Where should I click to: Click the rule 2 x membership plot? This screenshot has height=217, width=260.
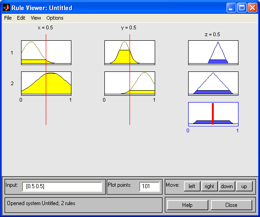tap(46, 83)
